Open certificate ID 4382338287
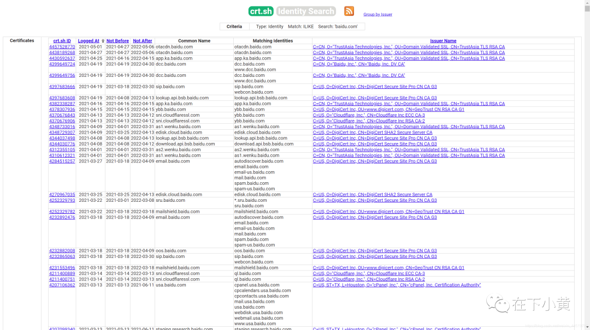The width and height of the screenshot is (590, 330). coord(62,104)
